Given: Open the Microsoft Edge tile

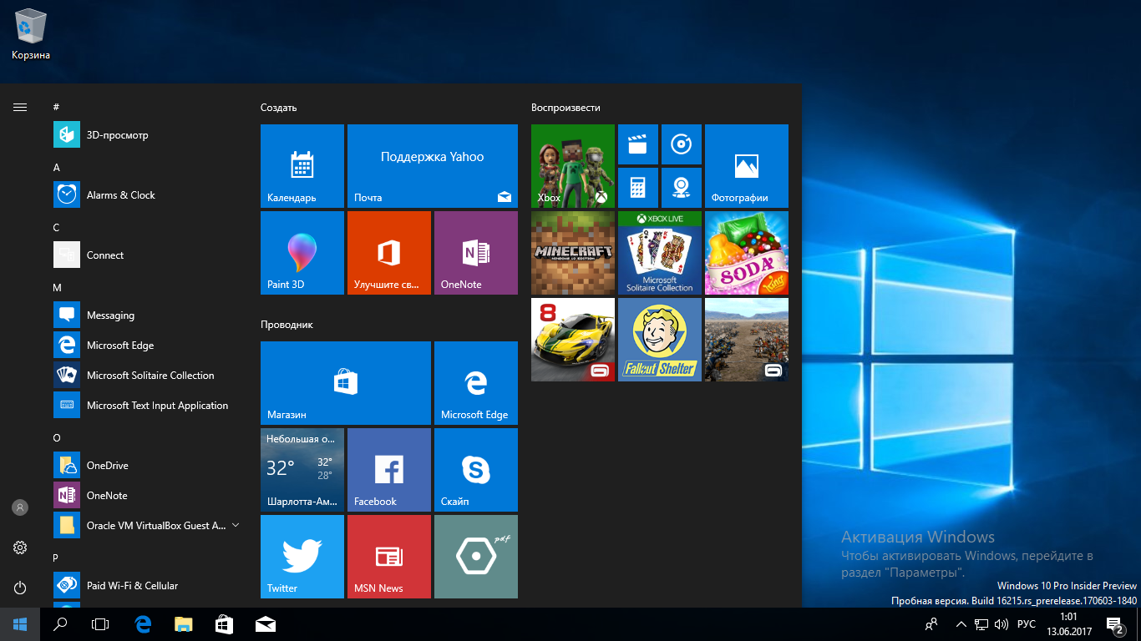Looking at the screenshot, I should click(476, 383).
